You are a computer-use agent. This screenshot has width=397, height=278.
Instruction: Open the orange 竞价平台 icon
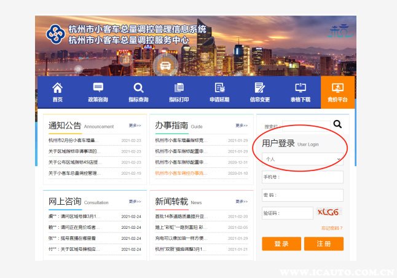[x=337, y=88]
